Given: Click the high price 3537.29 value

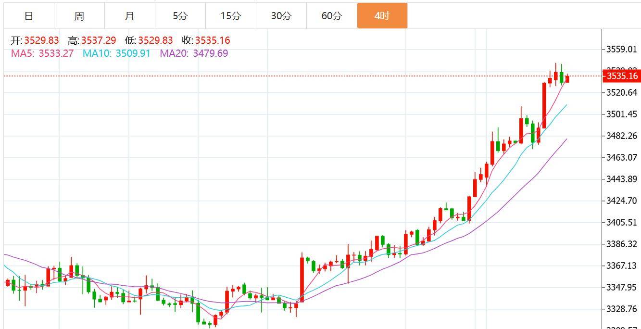Looking at the screenshot, I should tap(99, 40).
